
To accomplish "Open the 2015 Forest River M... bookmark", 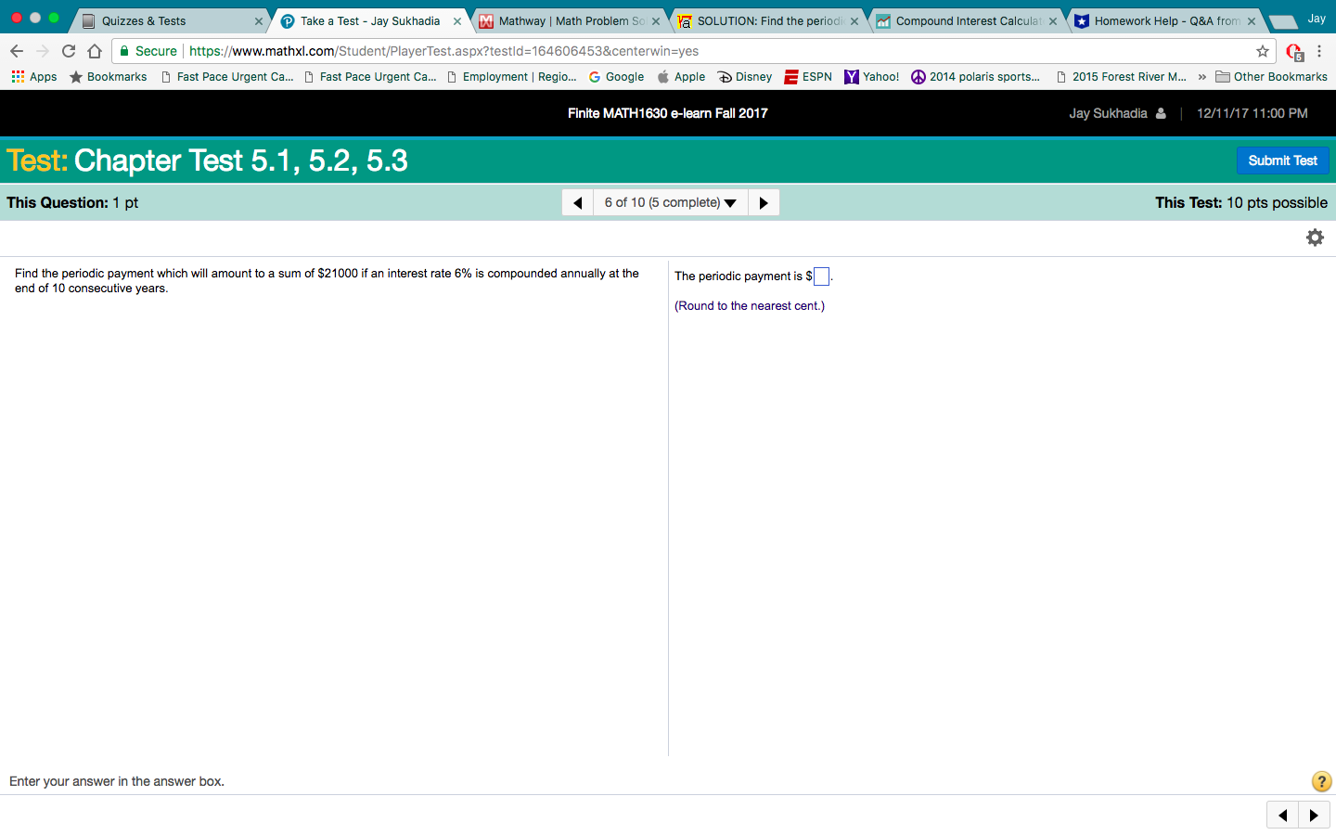I will 1121,77.
